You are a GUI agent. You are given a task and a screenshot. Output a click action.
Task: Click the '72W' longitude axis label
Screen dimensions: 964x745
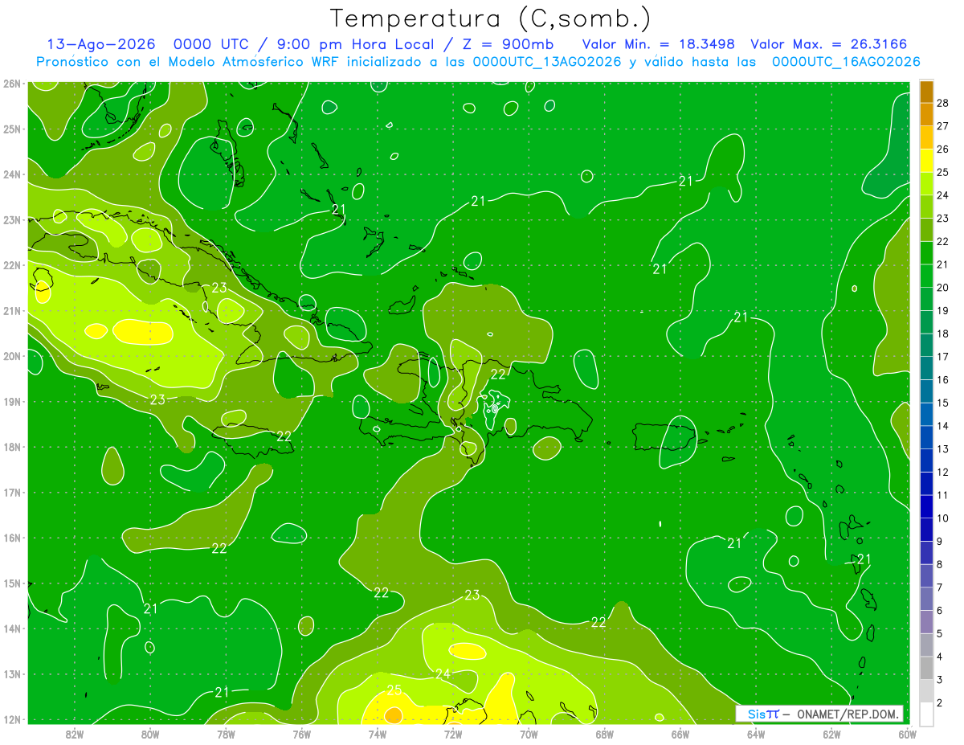click(x=453, y=733)
